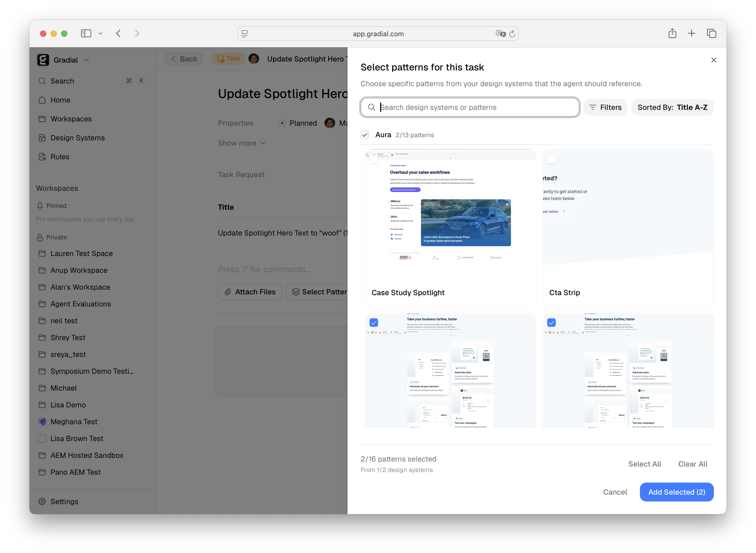The height and width of the screenshot is (553, 756).
Task: Open Design Systems from the sidebar
Action: [77, 137]
